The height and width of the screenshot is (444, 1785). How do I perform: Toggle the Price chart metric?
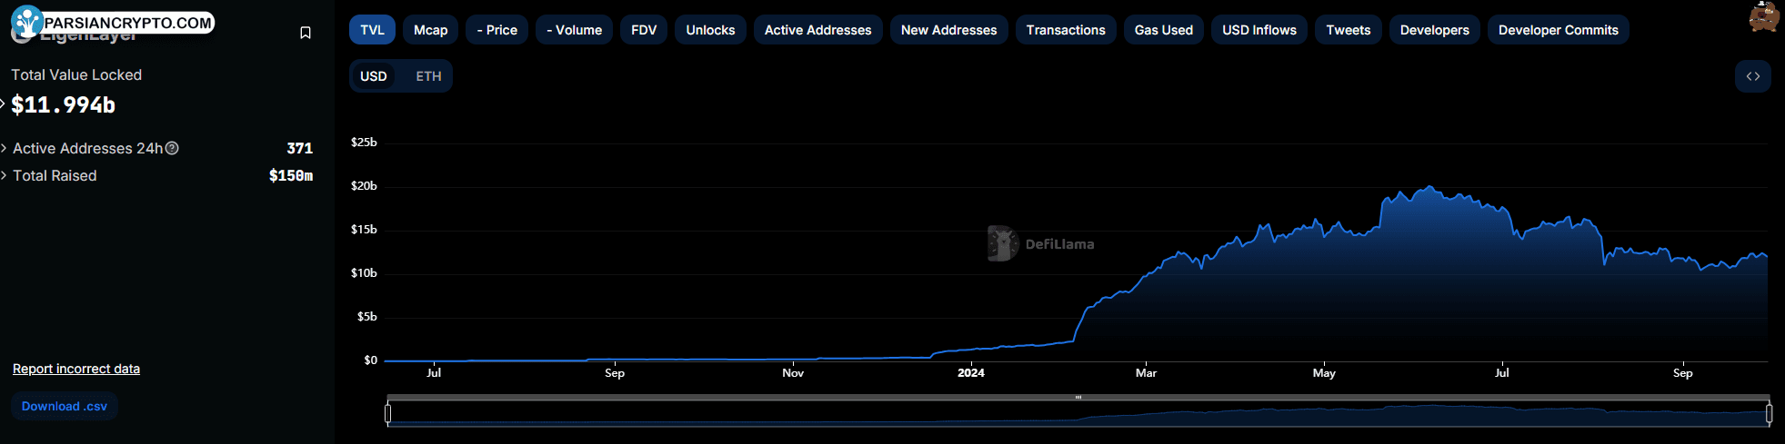(497, 30)
